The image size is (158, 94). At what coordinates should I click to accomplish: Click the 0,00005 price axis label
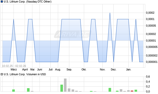(151, 26)
